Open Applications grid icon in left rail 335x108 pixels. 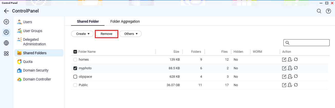(x=6, y=53)
